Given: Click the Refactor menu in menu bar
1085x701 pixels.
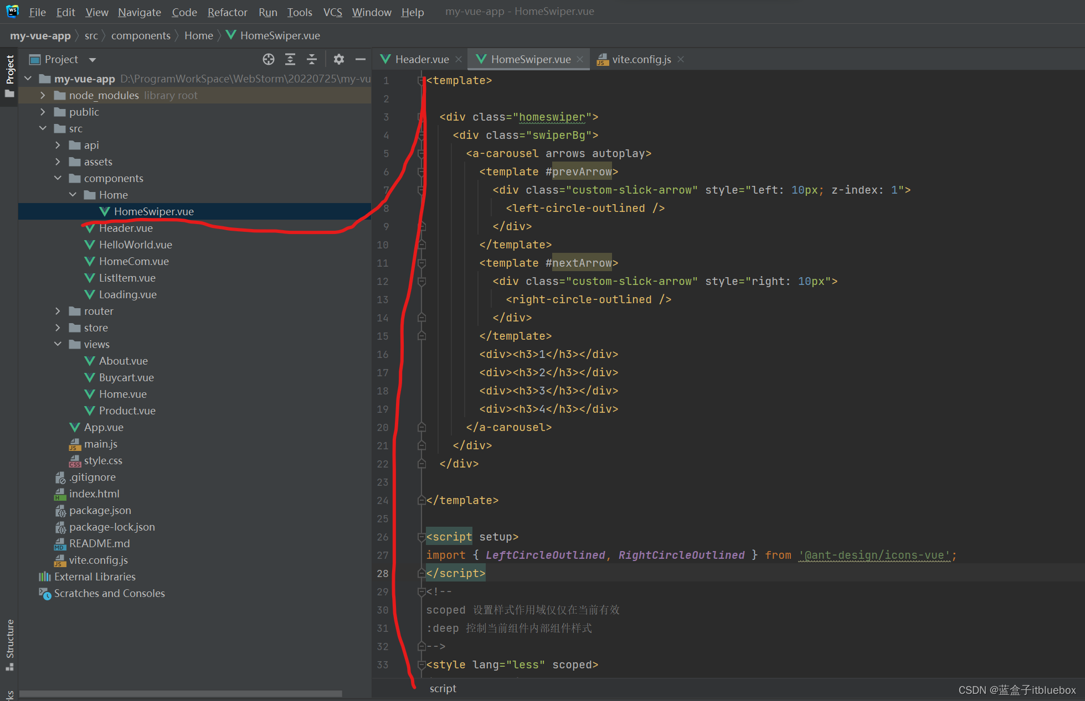Looking at the screenshot, I should pyautogui.click(x=227, y=11).
